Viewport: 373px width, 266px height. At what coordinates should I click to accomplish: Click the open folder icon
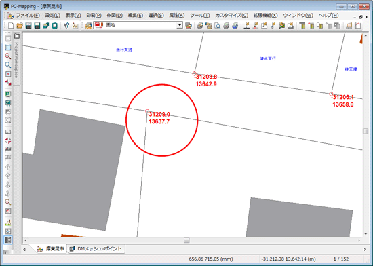coord(20,25)
